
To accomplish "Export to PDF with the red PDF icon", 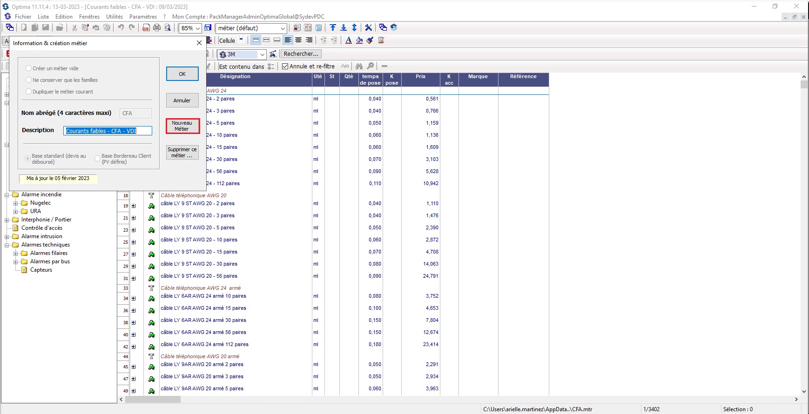I will (x=146, y=27).
